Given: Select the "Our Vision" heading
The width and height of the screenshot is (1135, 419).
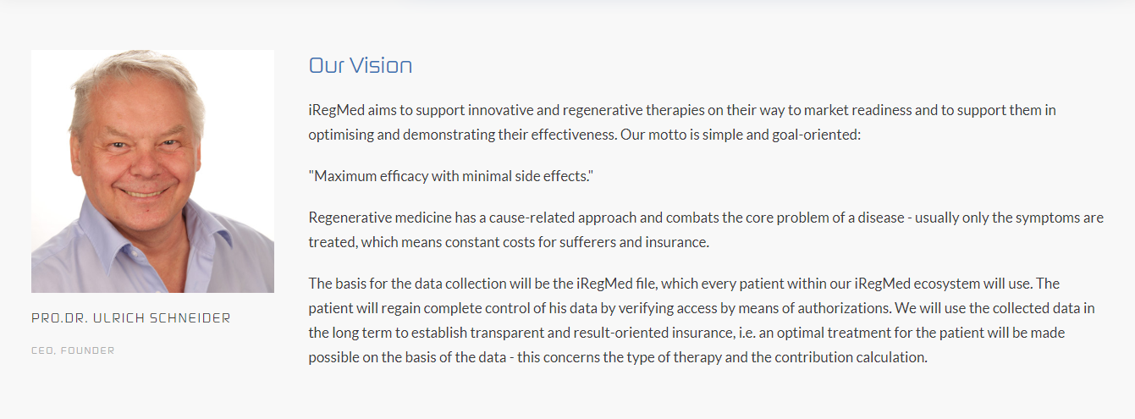Looking at the screenshot, I should point(361,66).
